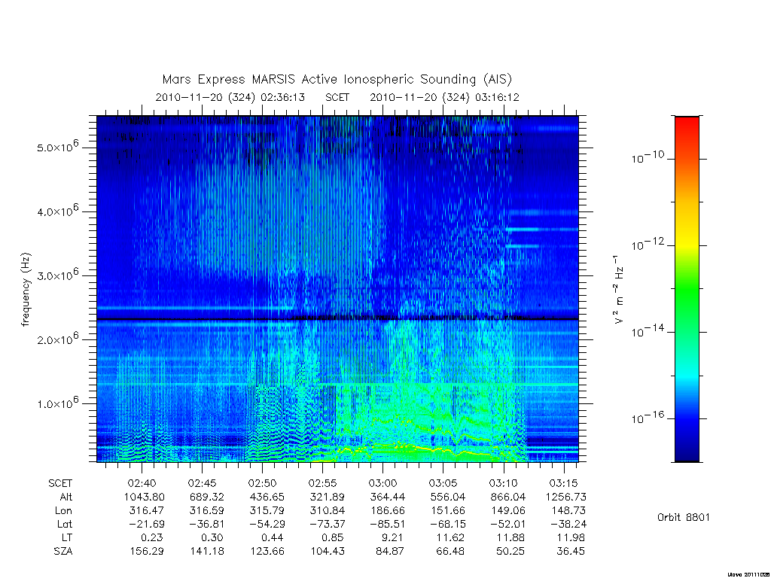Click the SZA value '104.43'
This screenshot has height=578, width=771.
point(328,552)
